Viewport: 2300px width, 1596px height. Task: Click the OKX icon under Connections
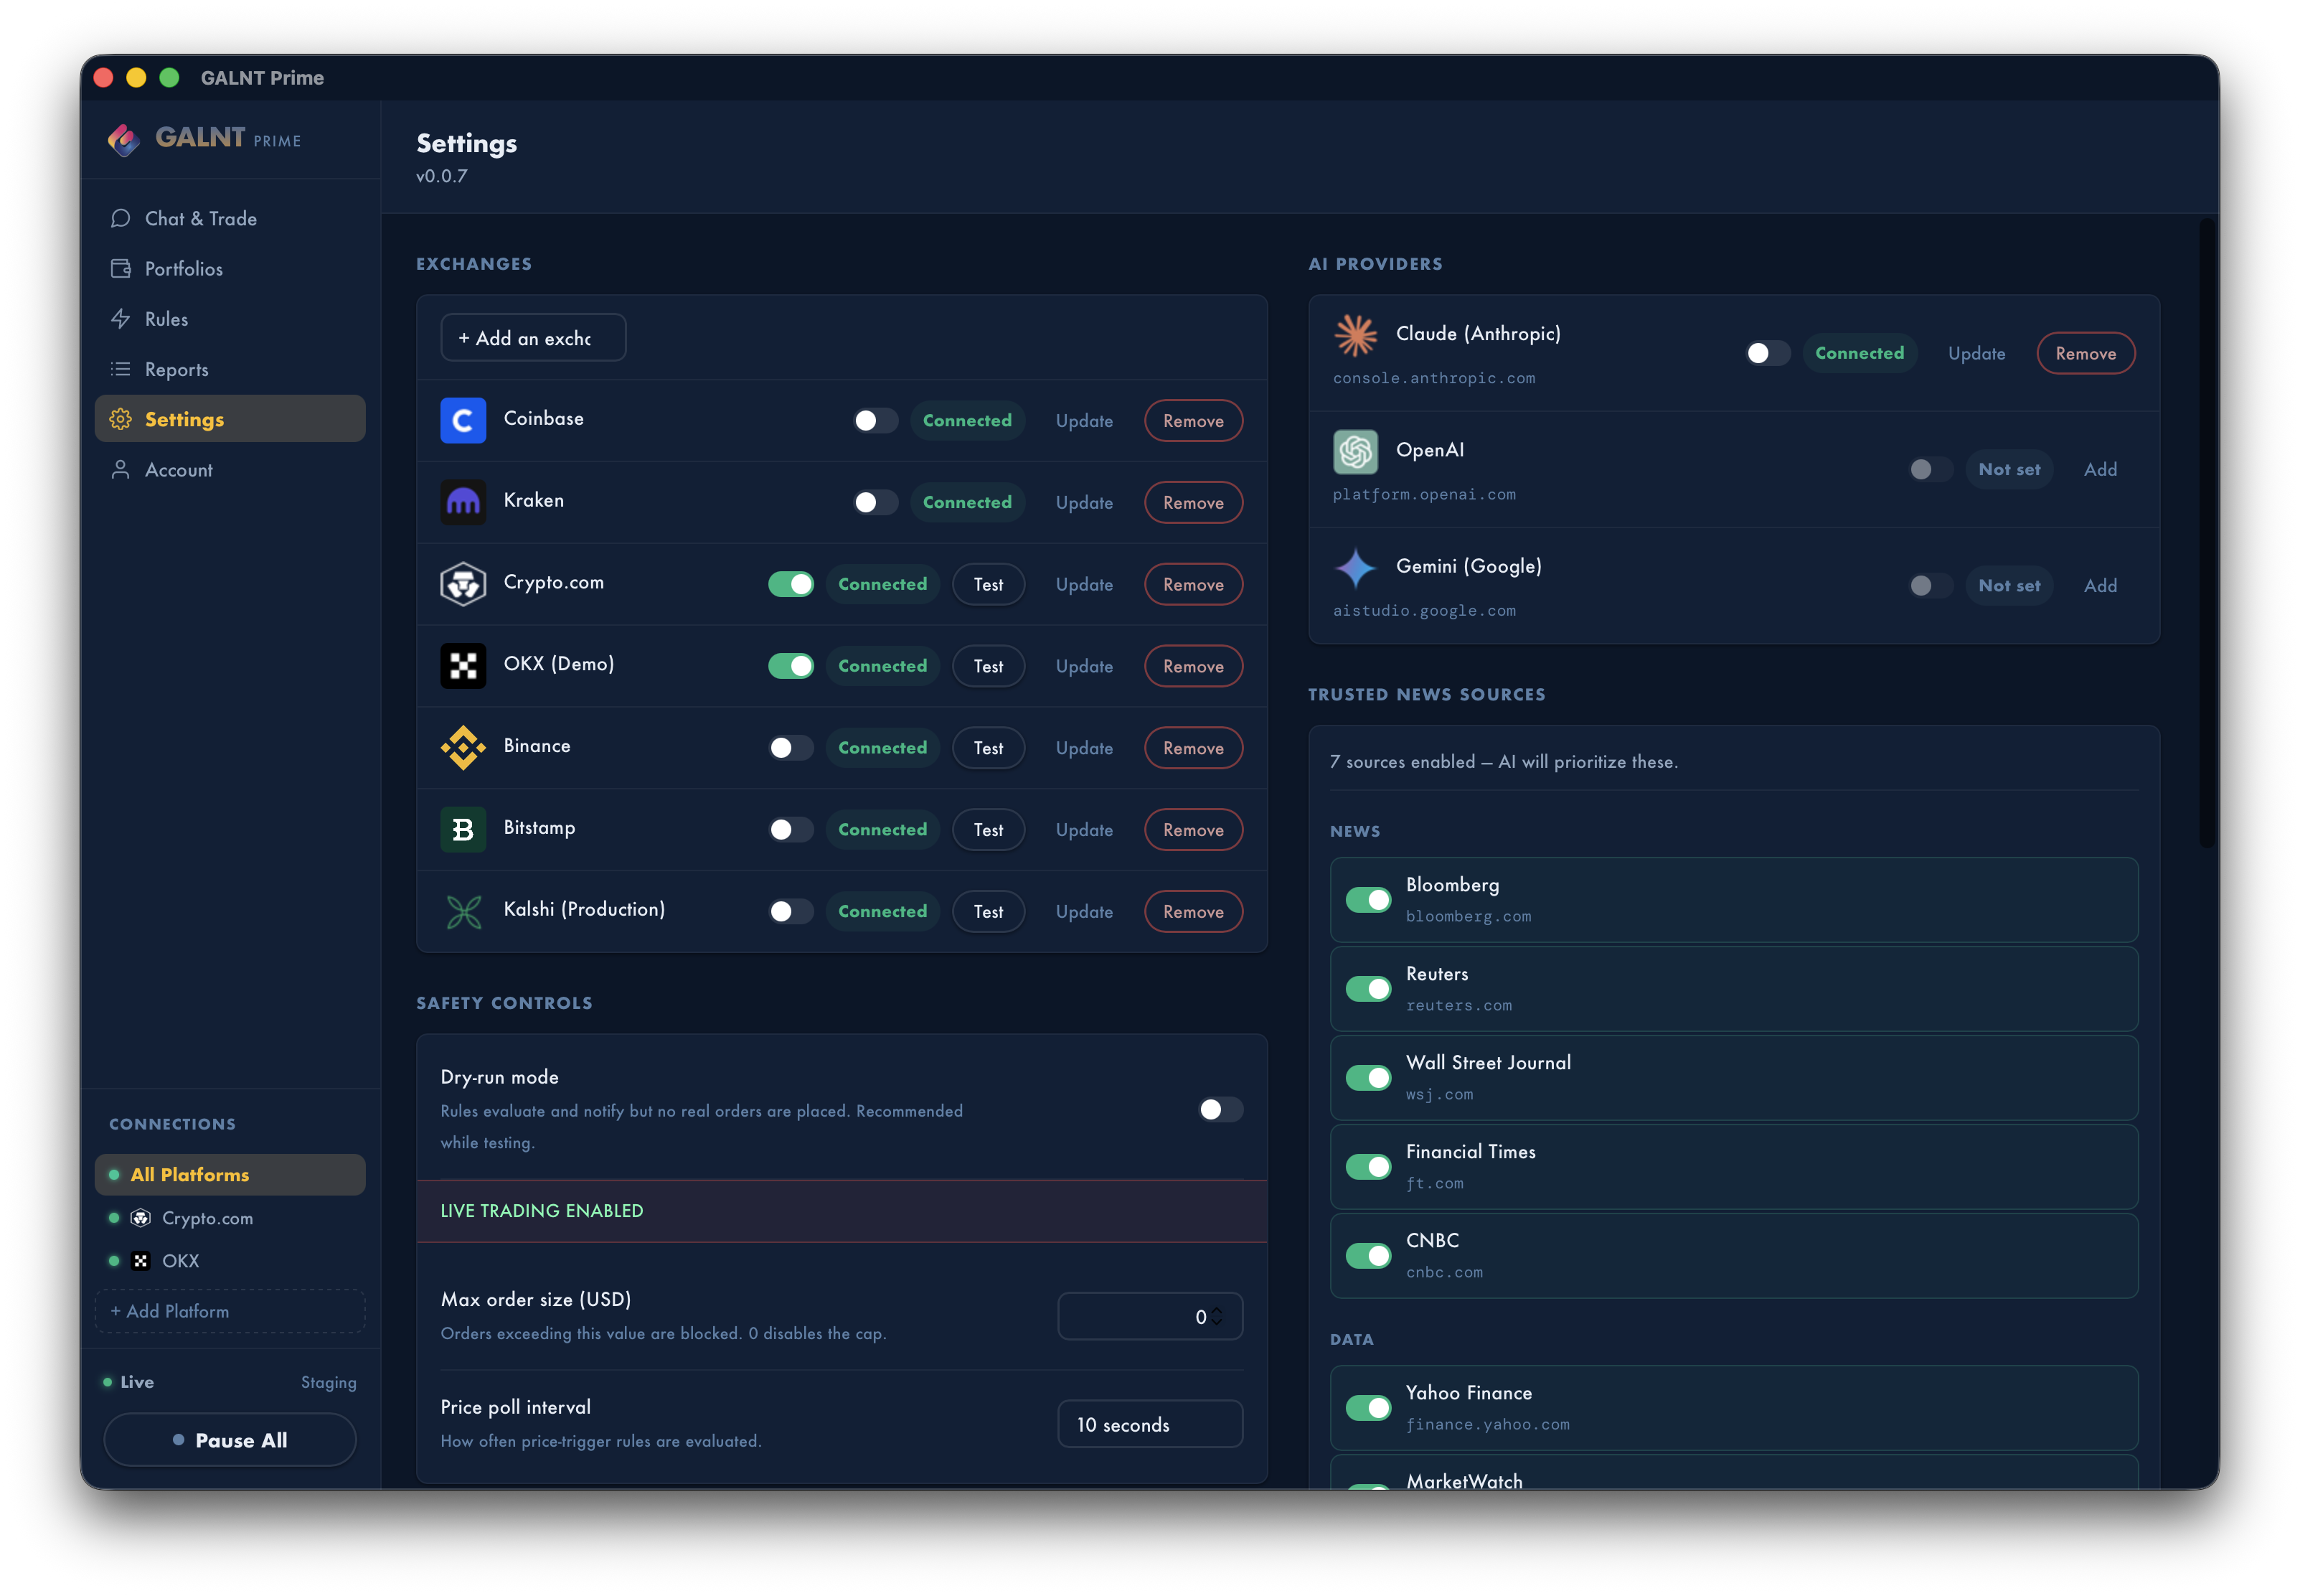[141, 1261]
